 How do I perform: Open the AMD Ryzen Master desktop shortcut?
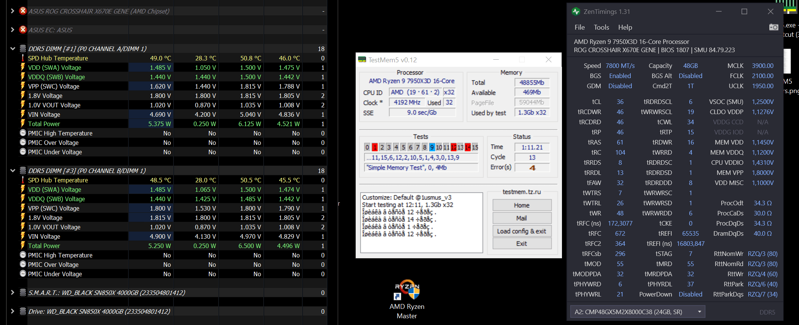click(x=407, y=299)
